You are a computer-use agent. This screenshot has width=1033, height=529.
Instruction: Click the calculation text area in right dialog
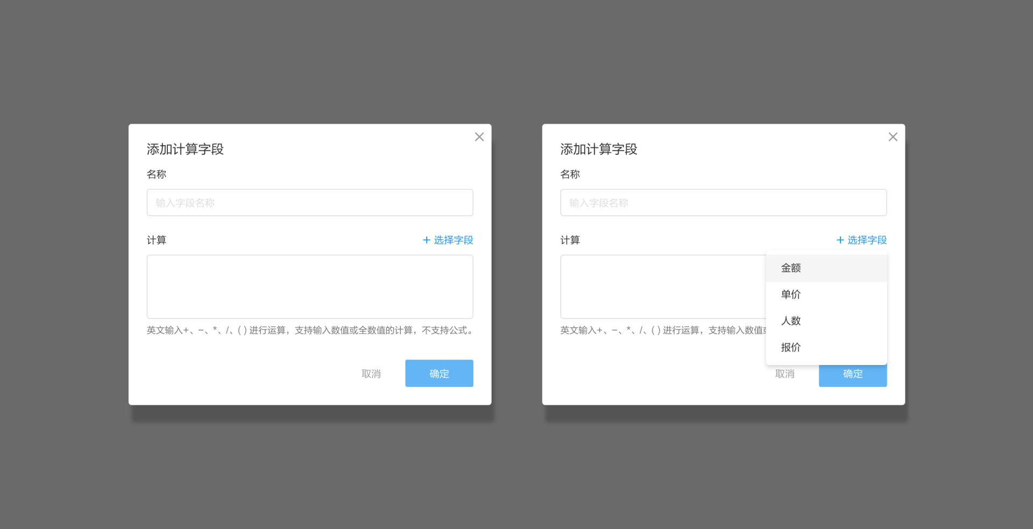coord(662,287)
